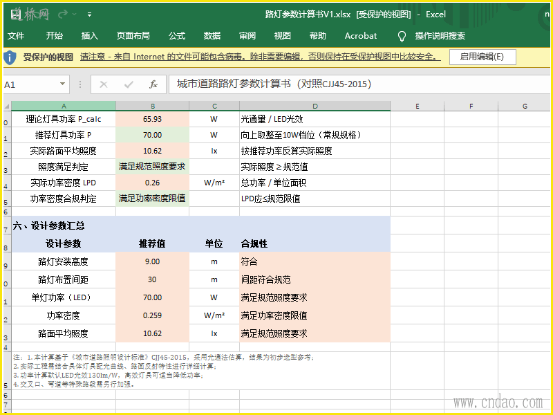
Task: Select the 路面平均照度 cell
Action: click(x=64, y=333)
